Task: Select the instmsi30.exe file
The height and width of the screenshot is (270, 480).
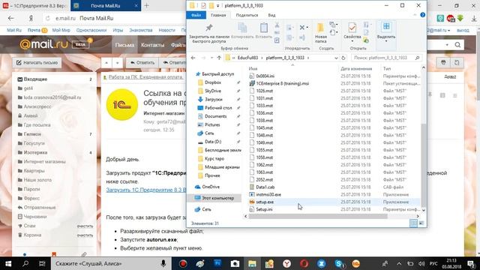Action: (x=268, y=194)
